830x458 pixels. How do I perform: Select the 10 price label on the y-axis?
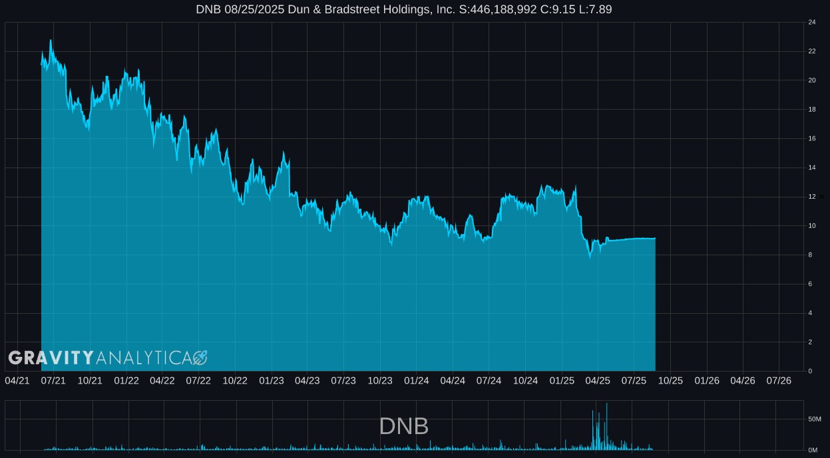812,226
